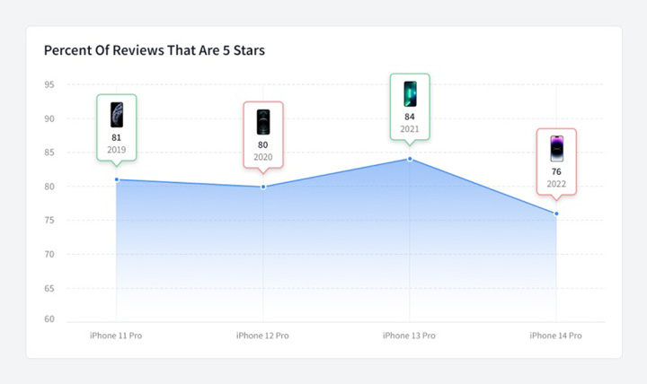Click the iPhone 11 Pro axis label
Image resolution: width=647 pixels, height=384 pixels.
coord(116,336)
